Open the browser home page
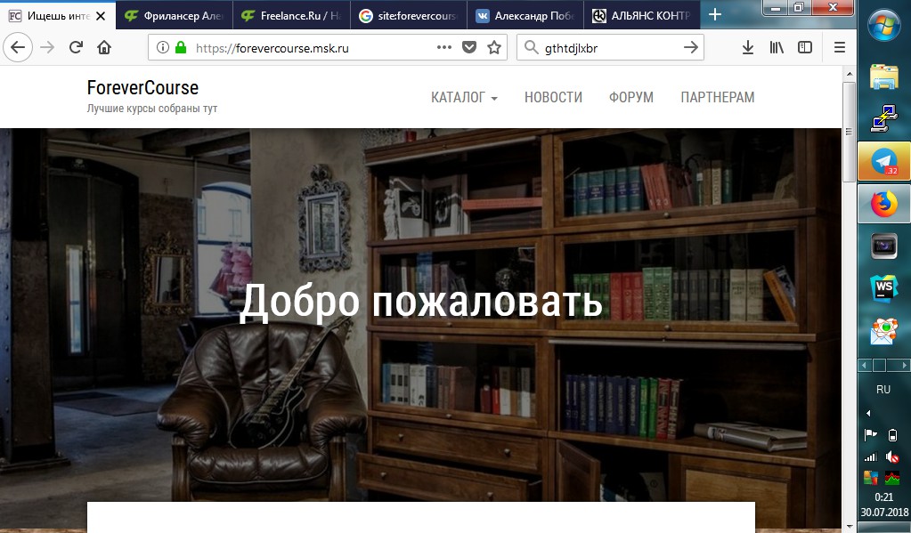Screen dimensions: 911x533 (x=104, y=48)
